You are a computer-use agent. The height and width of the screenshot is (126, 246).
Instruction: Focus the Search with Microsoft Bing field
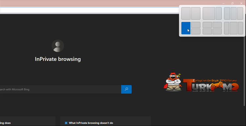click(60, 89)
